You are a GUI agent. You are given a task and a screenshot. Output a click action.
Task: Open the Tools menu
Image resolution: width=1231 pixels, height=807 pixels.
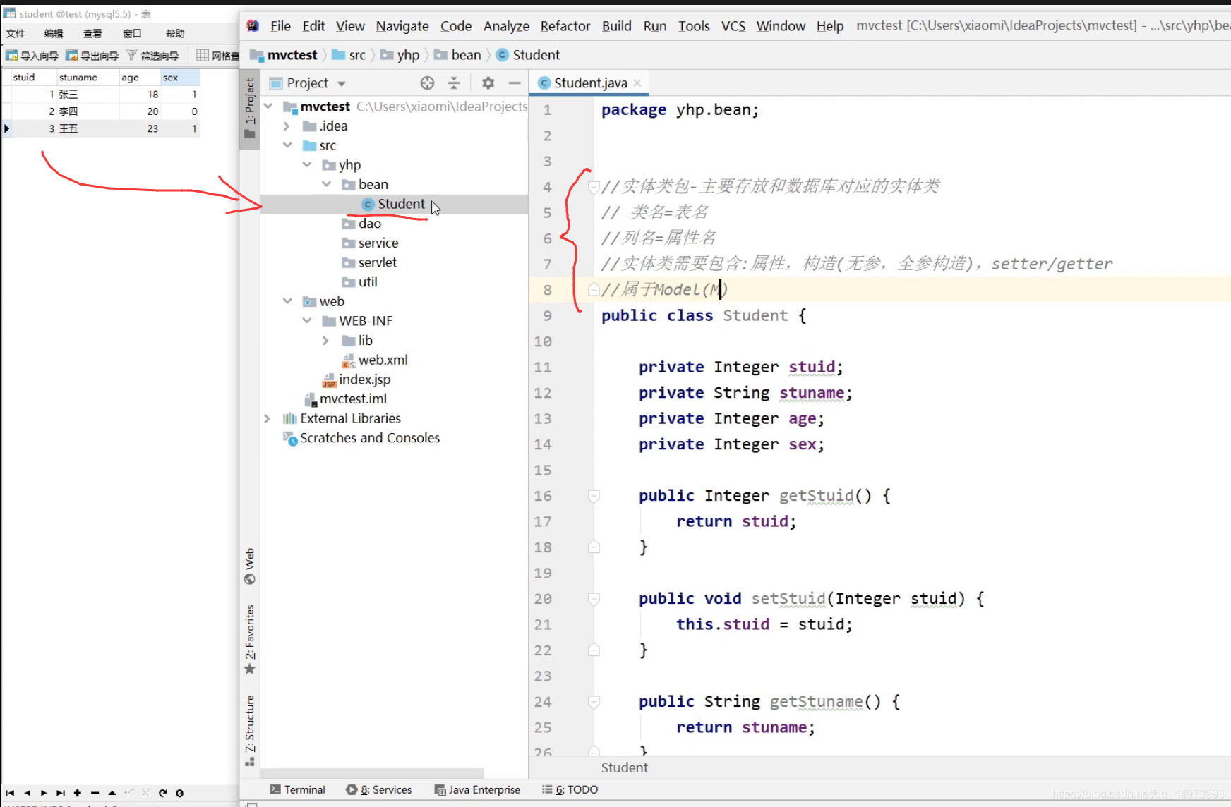click(694, 26)
